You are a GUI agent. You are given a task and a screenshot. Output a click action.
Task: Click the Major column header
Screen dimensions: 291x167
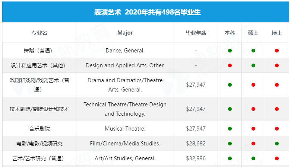pyautogui.click(x=125, y=33)
